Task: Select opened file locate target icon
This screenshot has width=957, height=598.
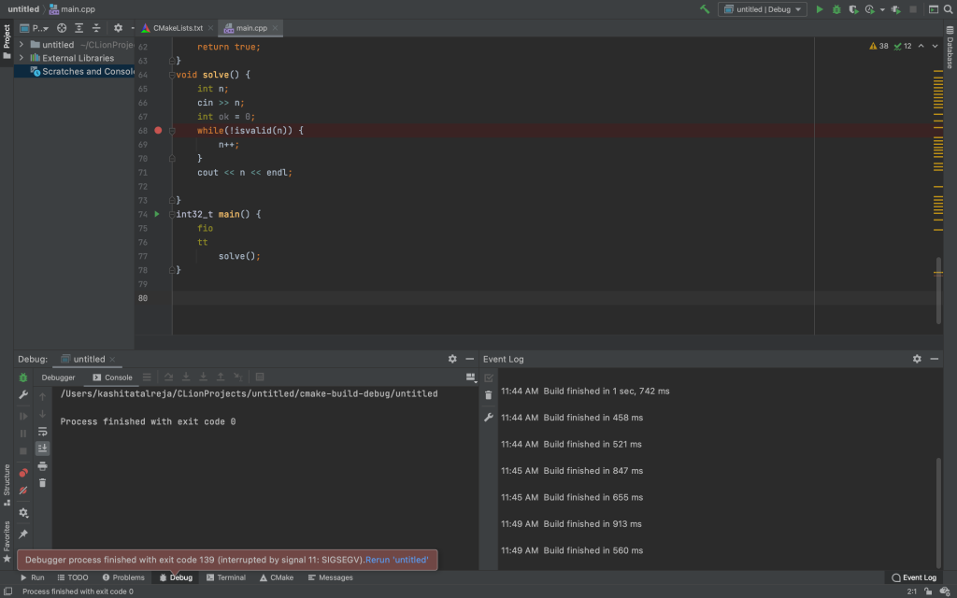Action: pyautogui.click(x=62, y=28)
